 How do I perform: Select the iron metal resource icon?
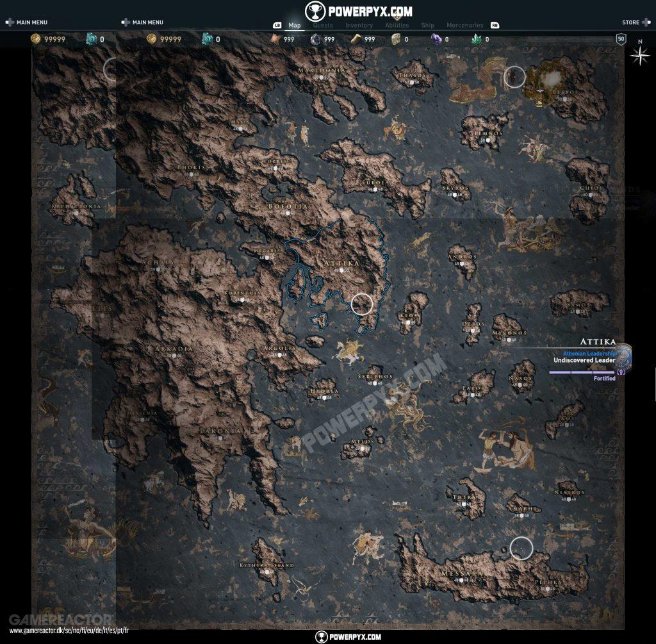coord(315,39)
